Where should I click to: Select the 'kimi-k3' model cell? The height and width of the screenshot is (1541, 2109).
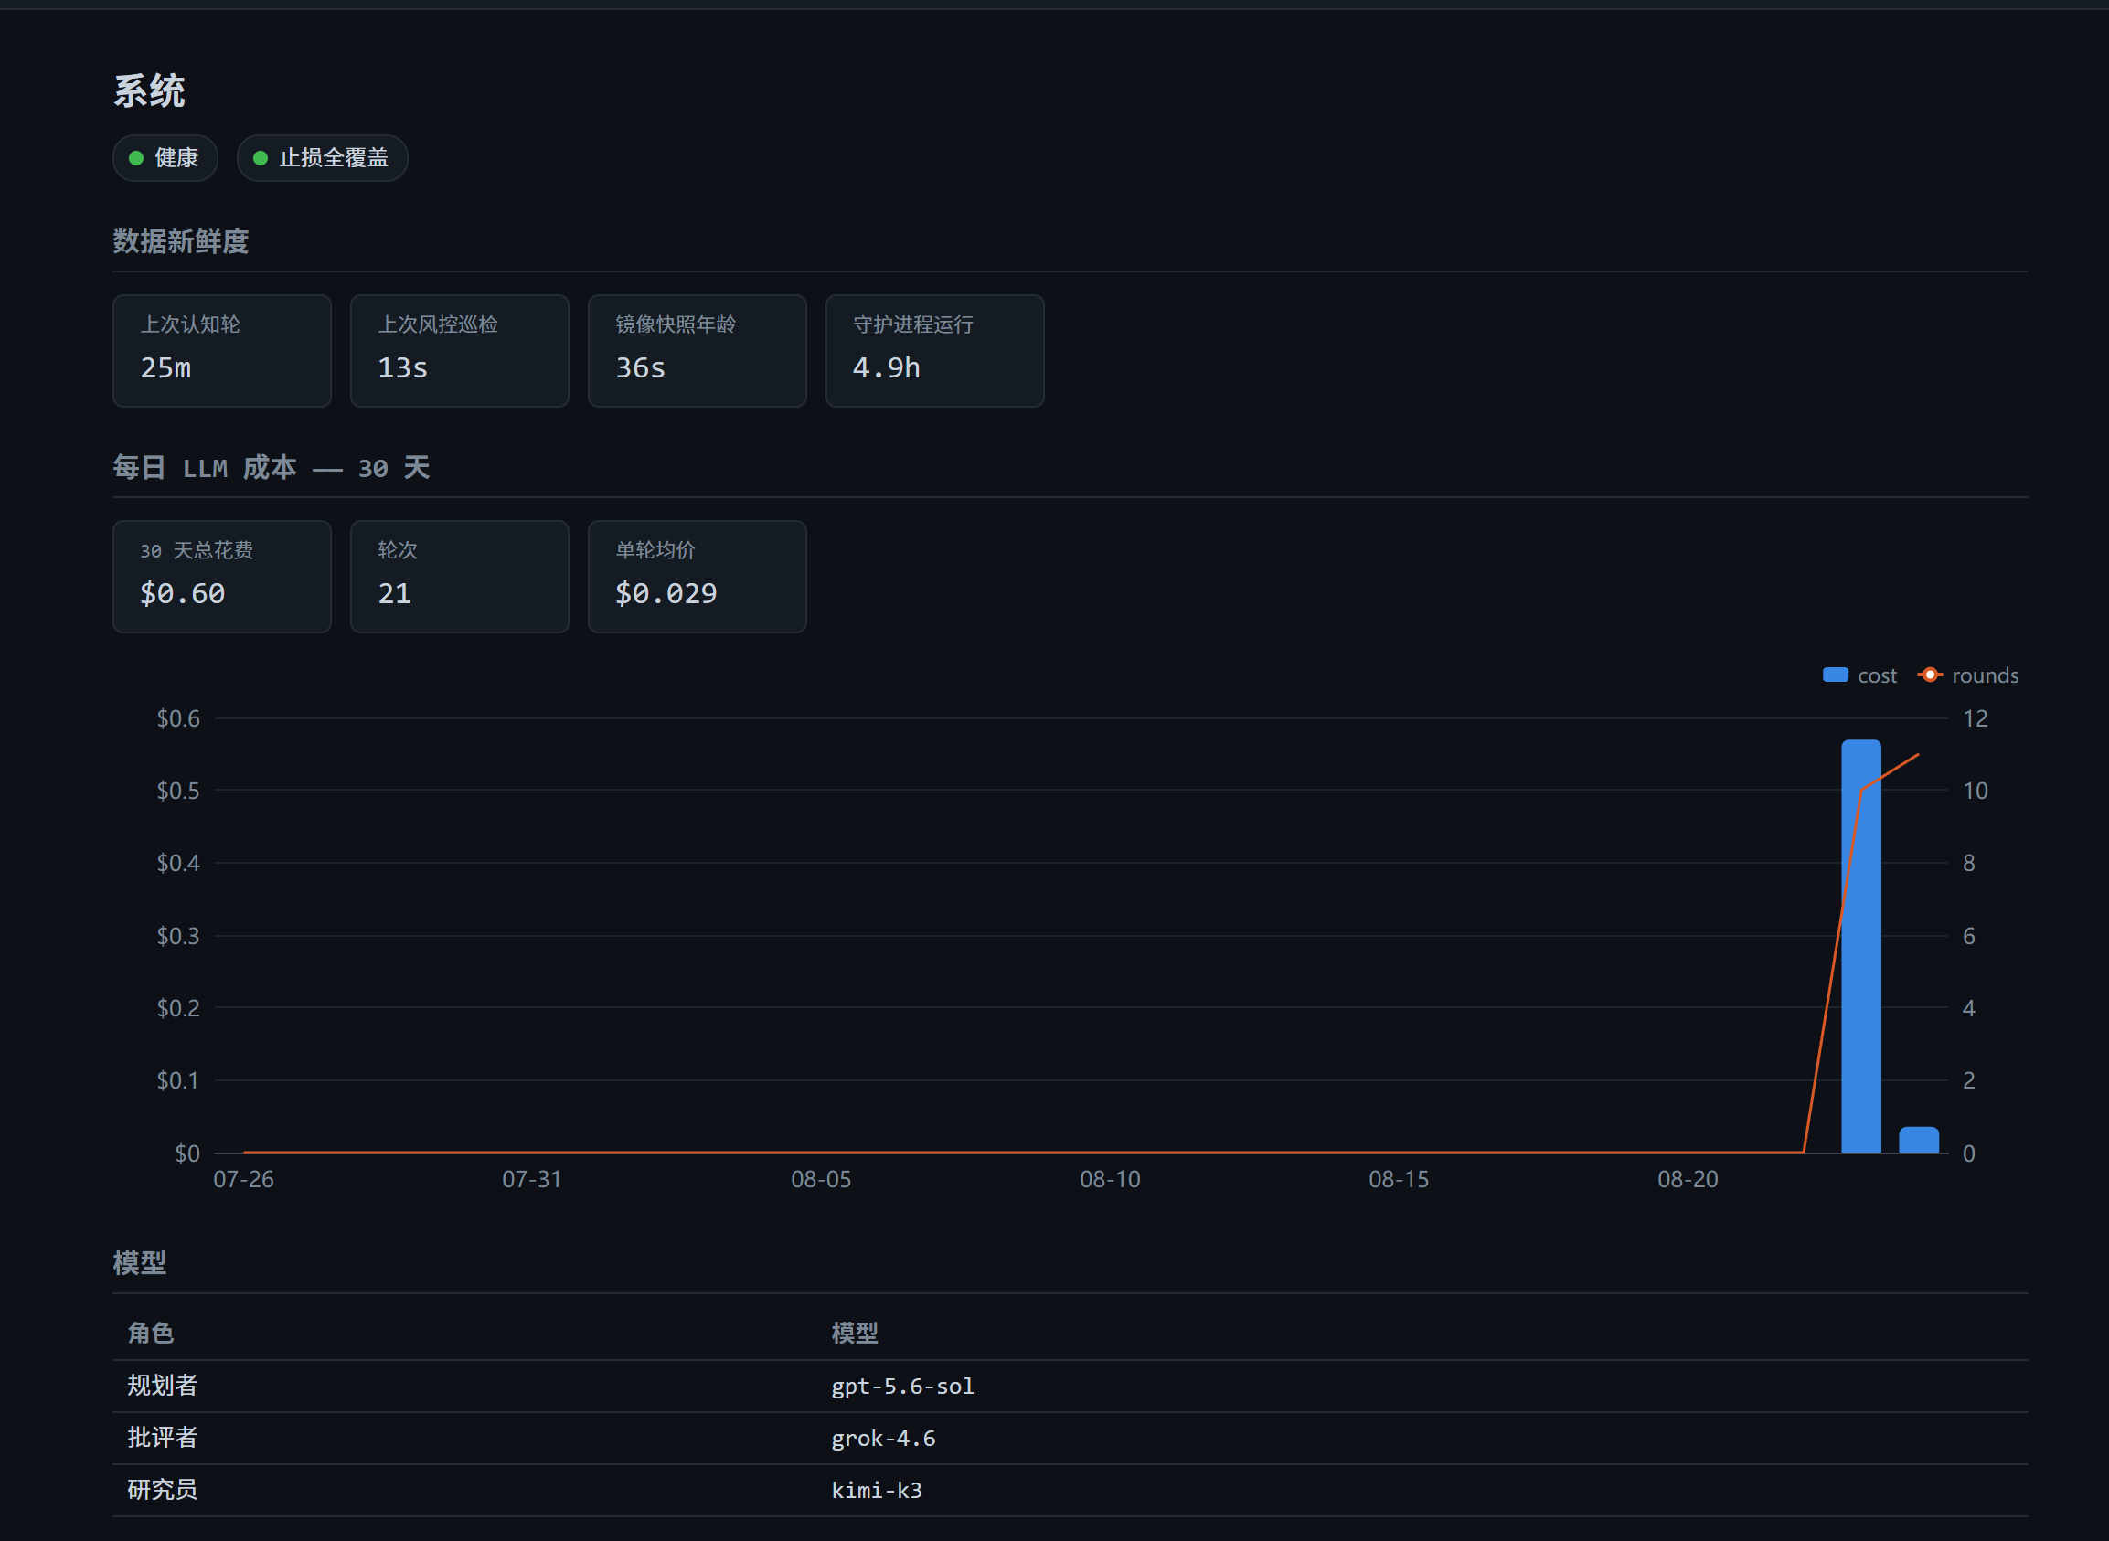877,1491
